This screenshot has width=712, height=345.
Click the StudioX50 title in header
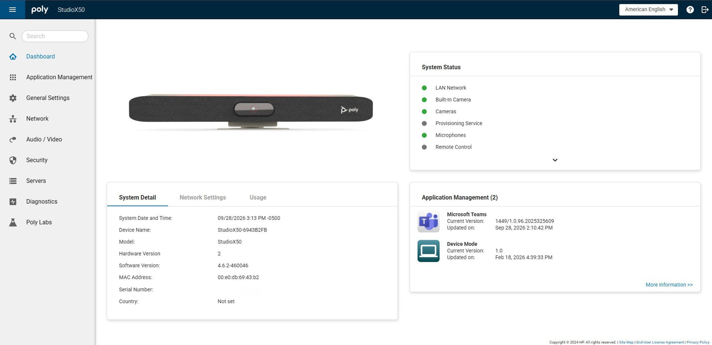tap(71, 10)
